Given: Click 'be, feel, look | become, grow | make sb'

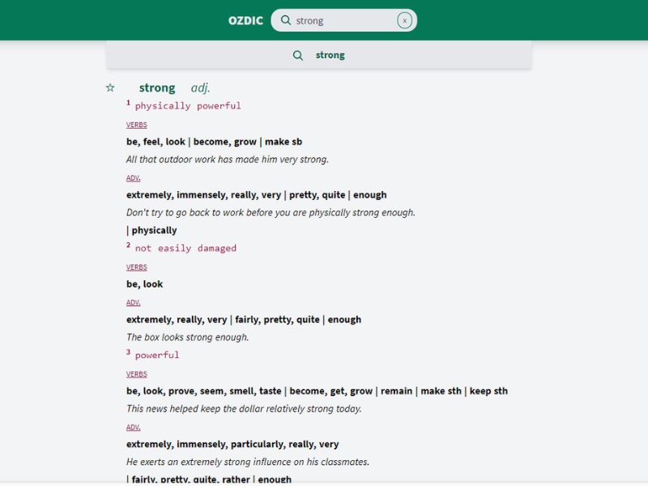Looking at the screenshot, I should [214, 142].
